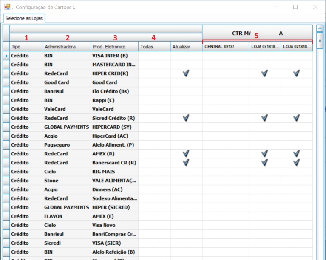This screenshot has width=326, height=260.
Task: Click the application icon in title bar
Action: point(7,7)
